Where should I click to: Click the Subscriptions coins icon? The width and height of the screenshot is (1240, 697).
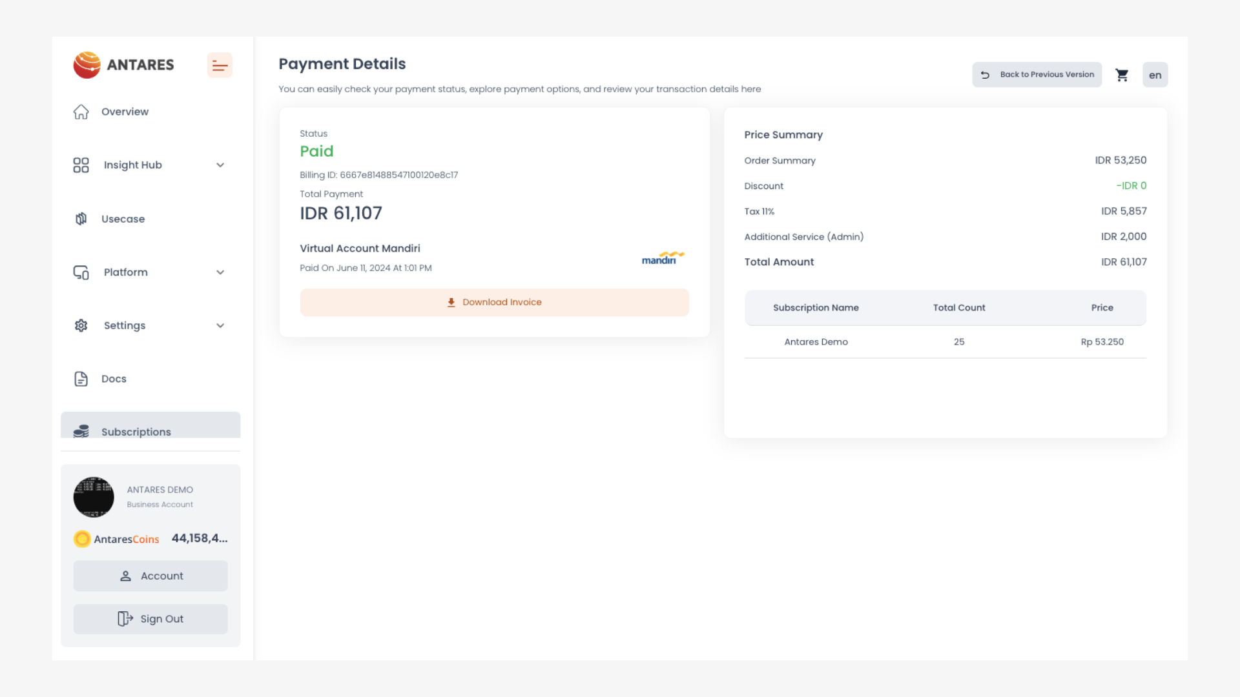pyautogui.click(x=81, y=431)
